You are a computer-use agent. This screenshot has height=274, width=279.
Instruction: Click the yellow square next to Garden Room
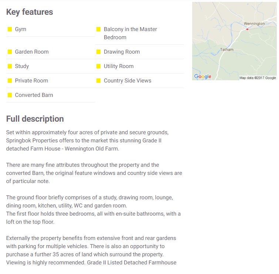10,52
